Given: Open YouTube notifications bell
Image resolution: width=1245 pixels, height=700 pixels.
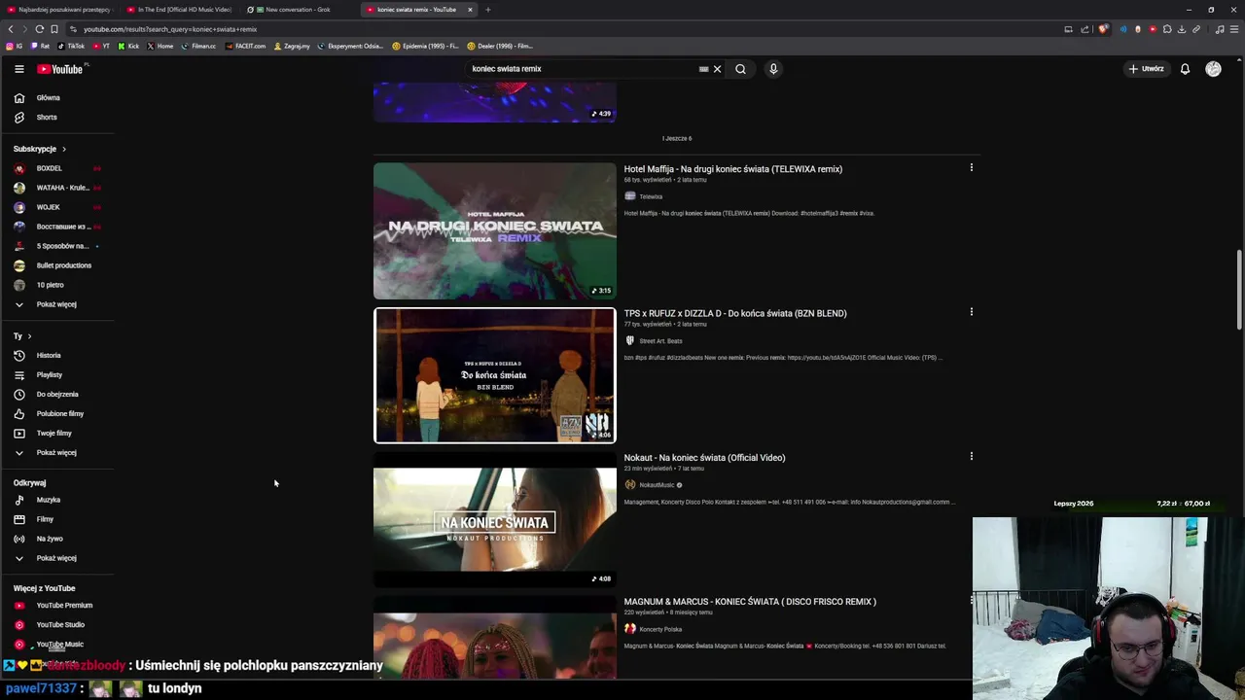Looking at the screenshot, I should point(1185,69).
